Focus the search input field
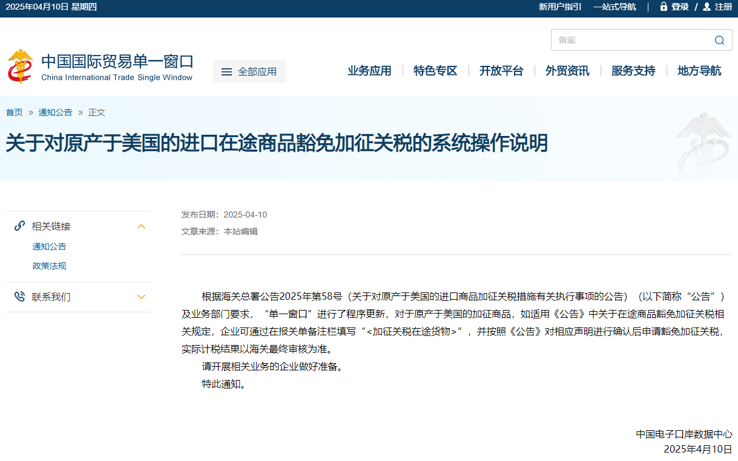 coord(630,40)
